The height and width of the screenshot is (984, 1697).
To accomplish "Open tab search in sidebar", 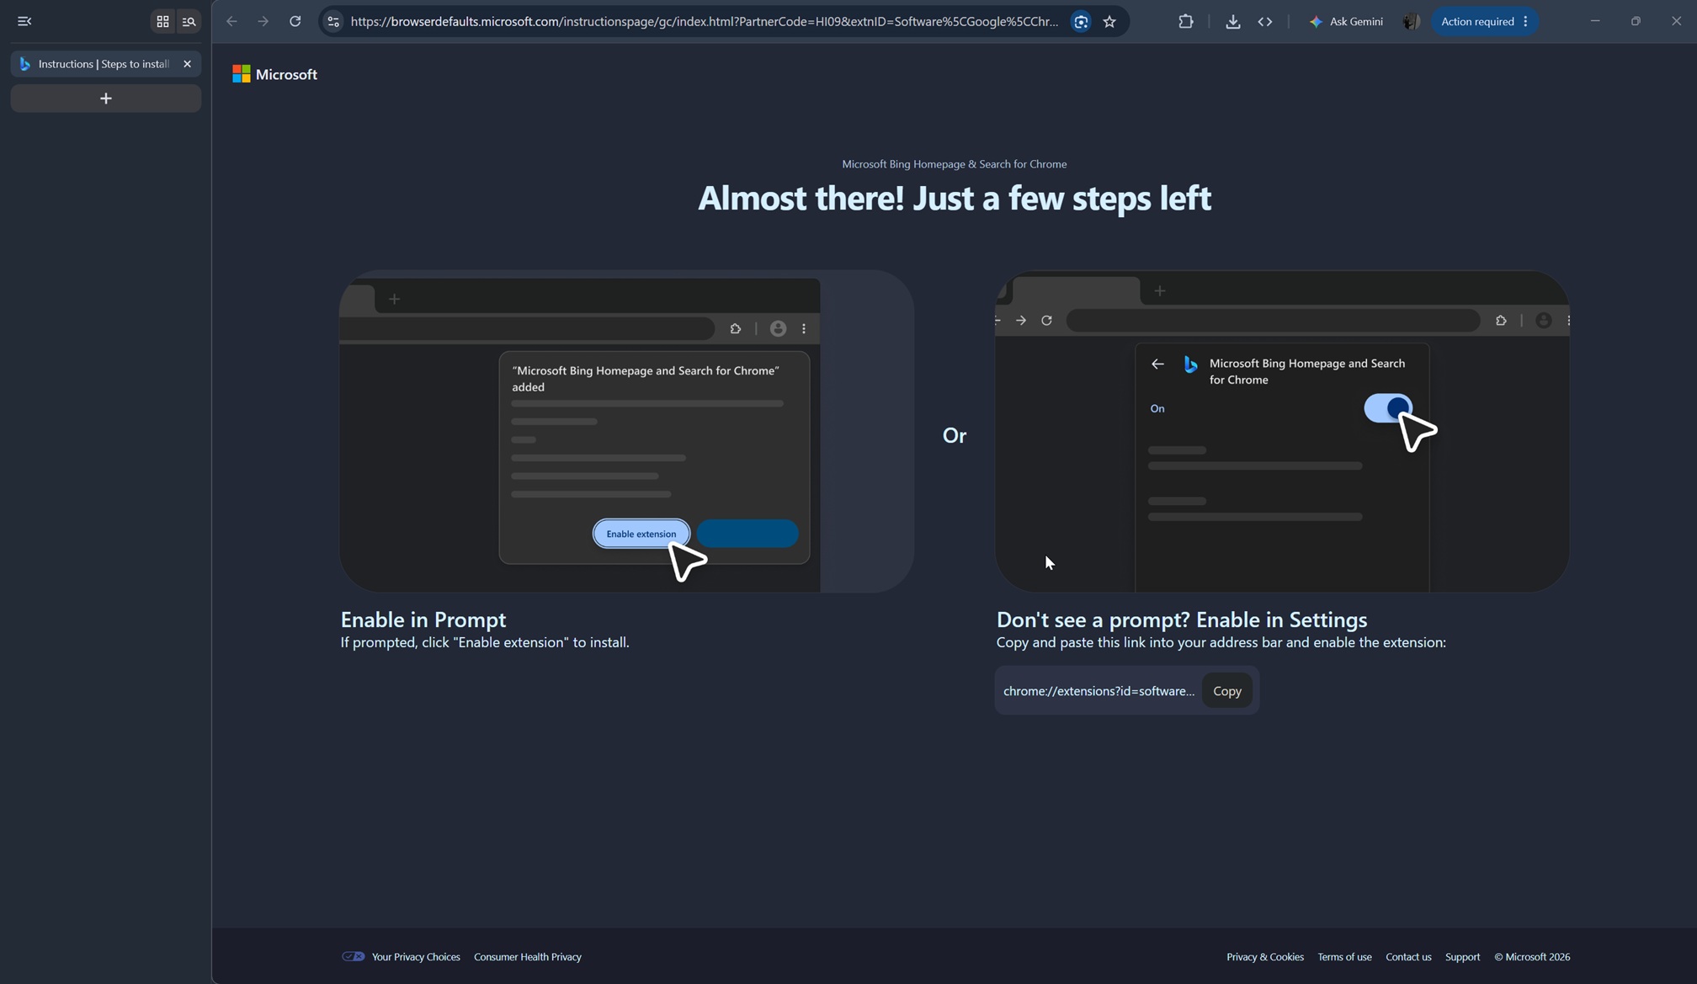I will pyautogui.click(x=189, y=22).
